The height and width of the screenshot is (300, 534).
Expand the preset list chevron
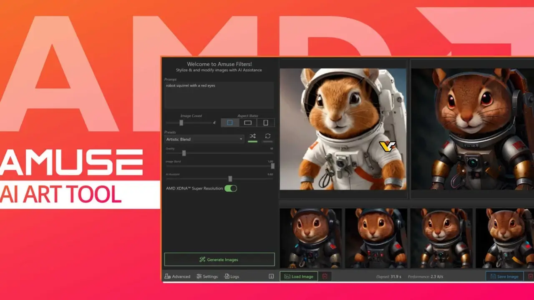point(241,139)
